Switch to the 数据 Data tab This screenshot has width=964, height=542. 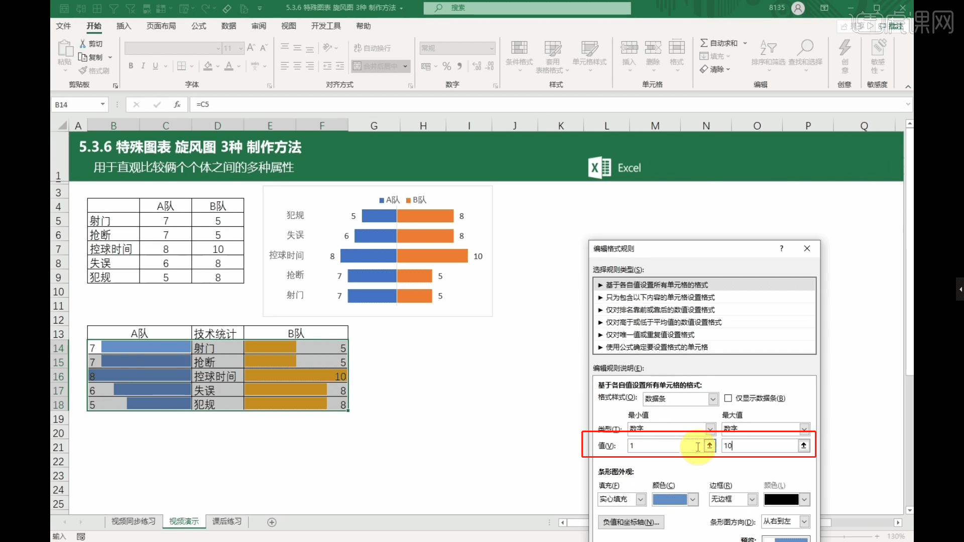pos(228,26)
